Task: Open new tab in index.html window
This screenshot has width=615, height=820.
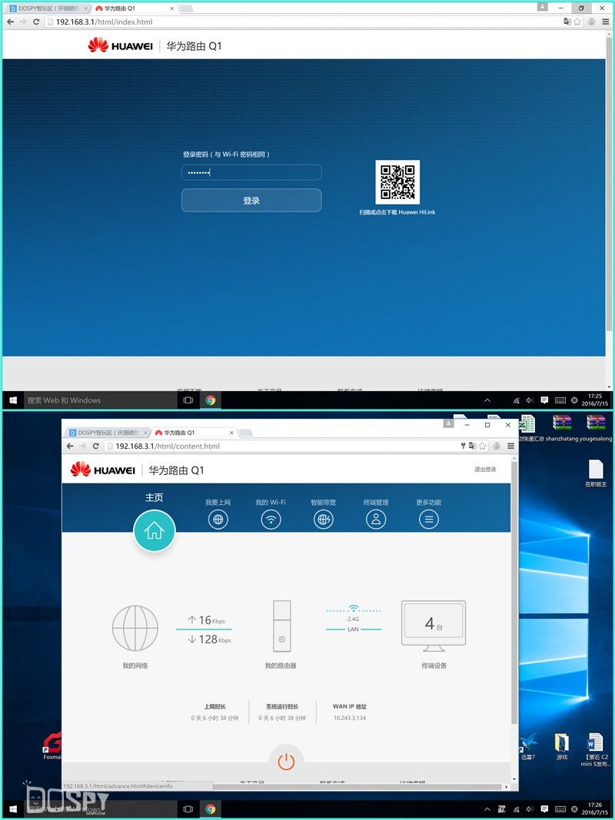Action: tap(187, 9)
